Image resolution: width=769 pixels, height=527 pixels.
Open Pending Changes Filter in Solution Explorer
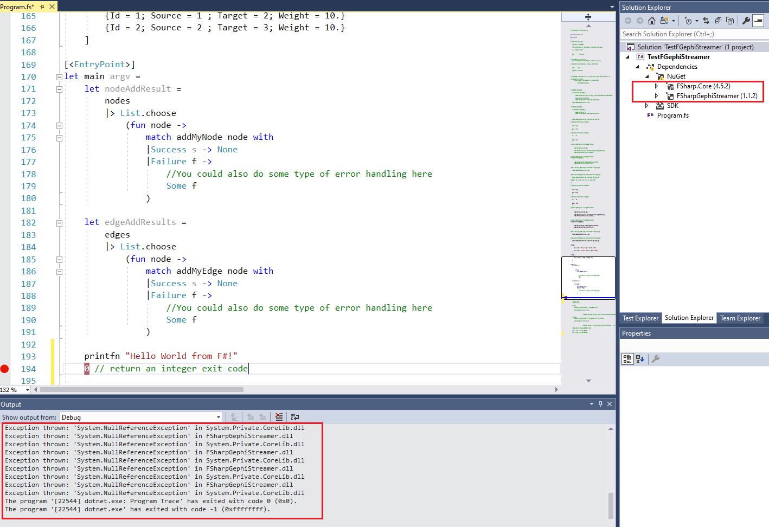point(688,20)
